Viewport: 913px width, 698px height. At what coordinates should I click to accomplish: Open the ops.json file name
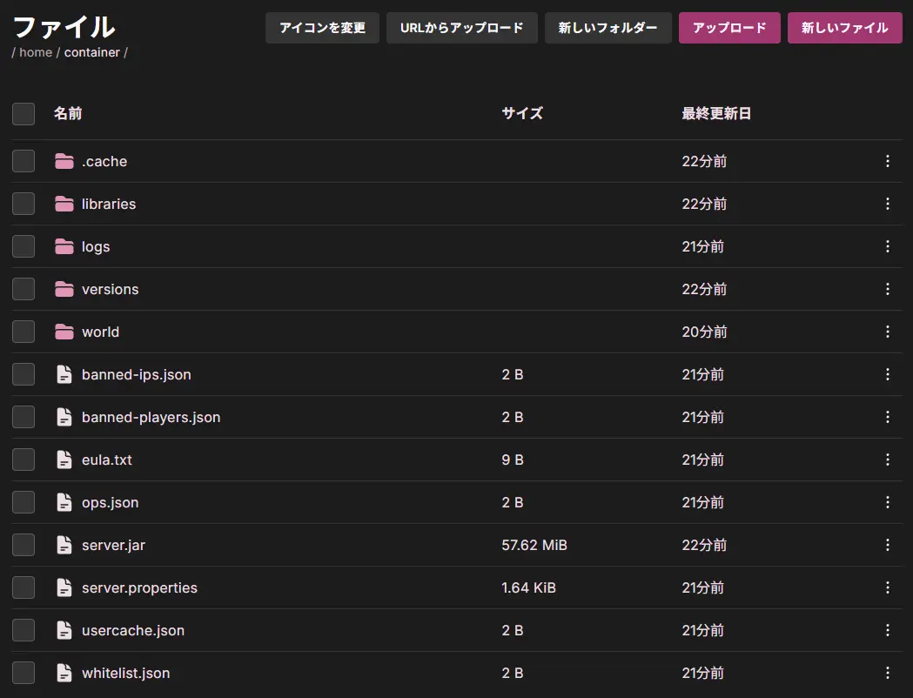(110, 503)
